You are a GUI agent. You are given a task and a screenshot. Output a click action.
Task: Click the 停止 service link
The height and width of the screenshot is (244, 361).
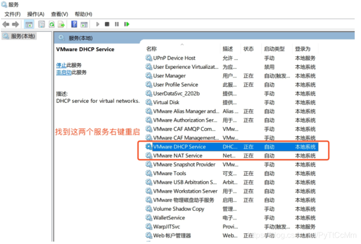pos(61,65)
